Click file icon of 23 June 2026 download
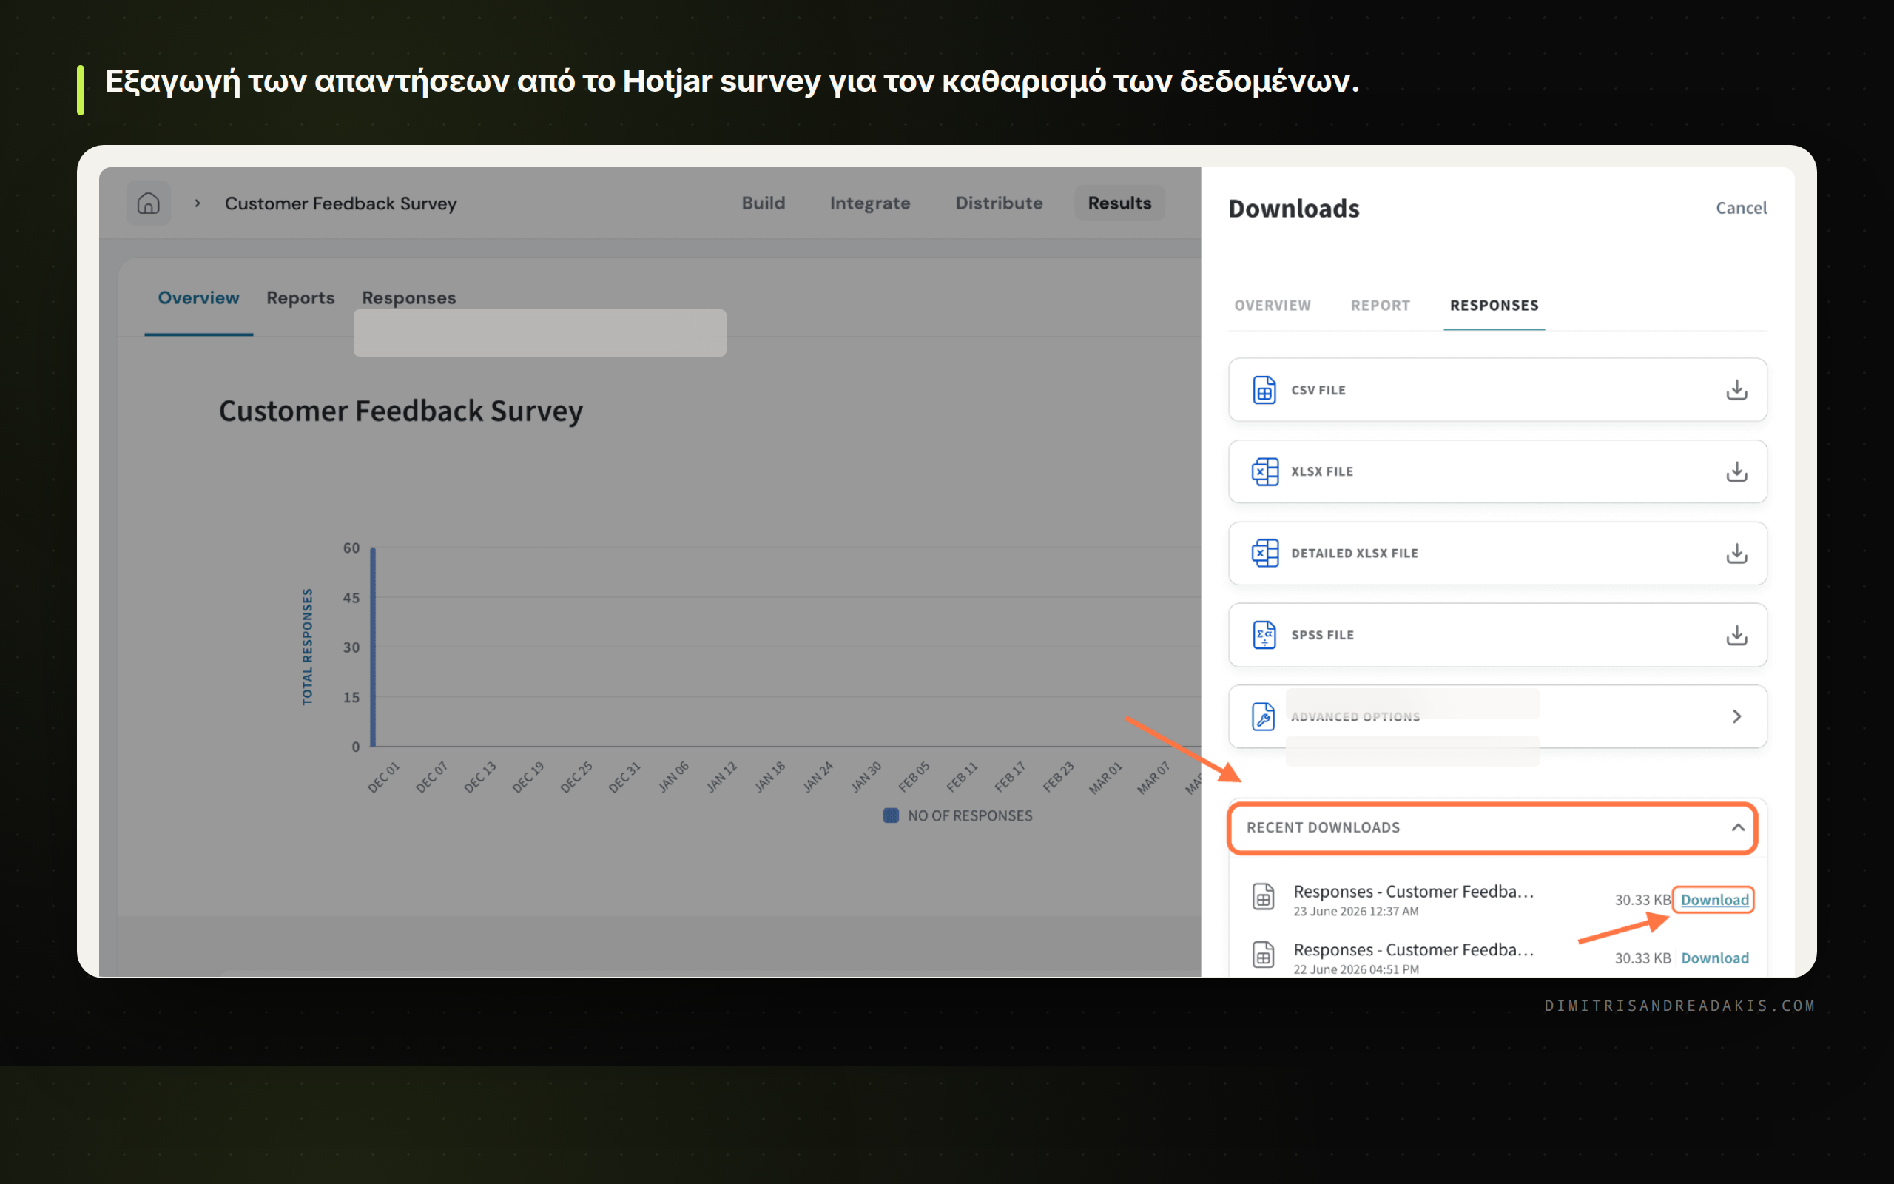The width and height of the screenshot is (1894, 1184). pyautogui.click(x=1263, y=897)
